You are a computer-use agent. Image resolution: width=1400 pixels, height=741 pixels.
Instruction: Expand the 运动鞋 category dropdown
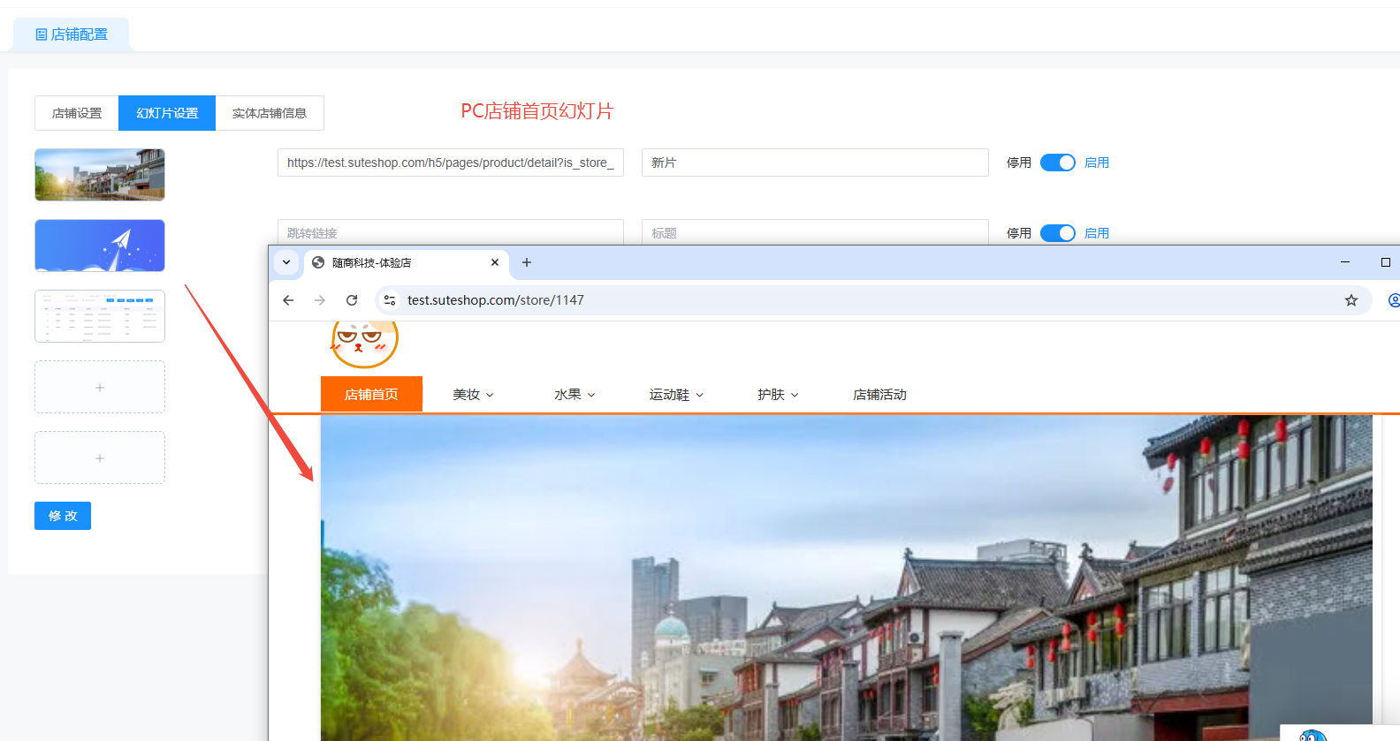click(x=676, y=395)
